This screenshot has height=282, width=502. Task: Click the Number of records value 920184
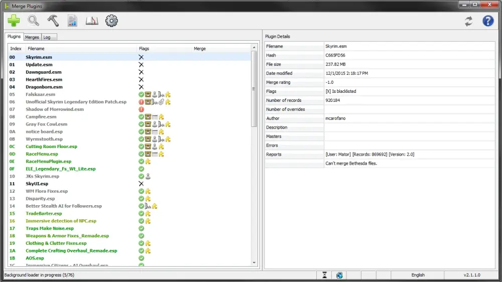coord(333,100)
